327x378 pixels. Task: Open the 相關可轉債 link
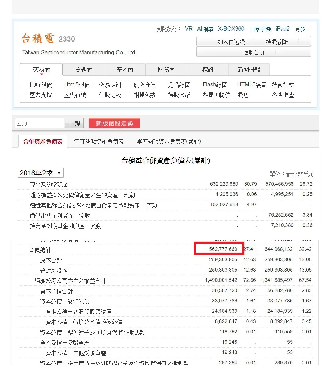[217, 95]
